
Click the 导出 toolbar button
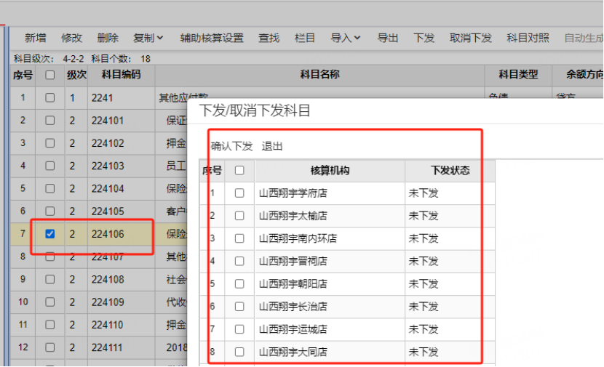tap(387, 38)
